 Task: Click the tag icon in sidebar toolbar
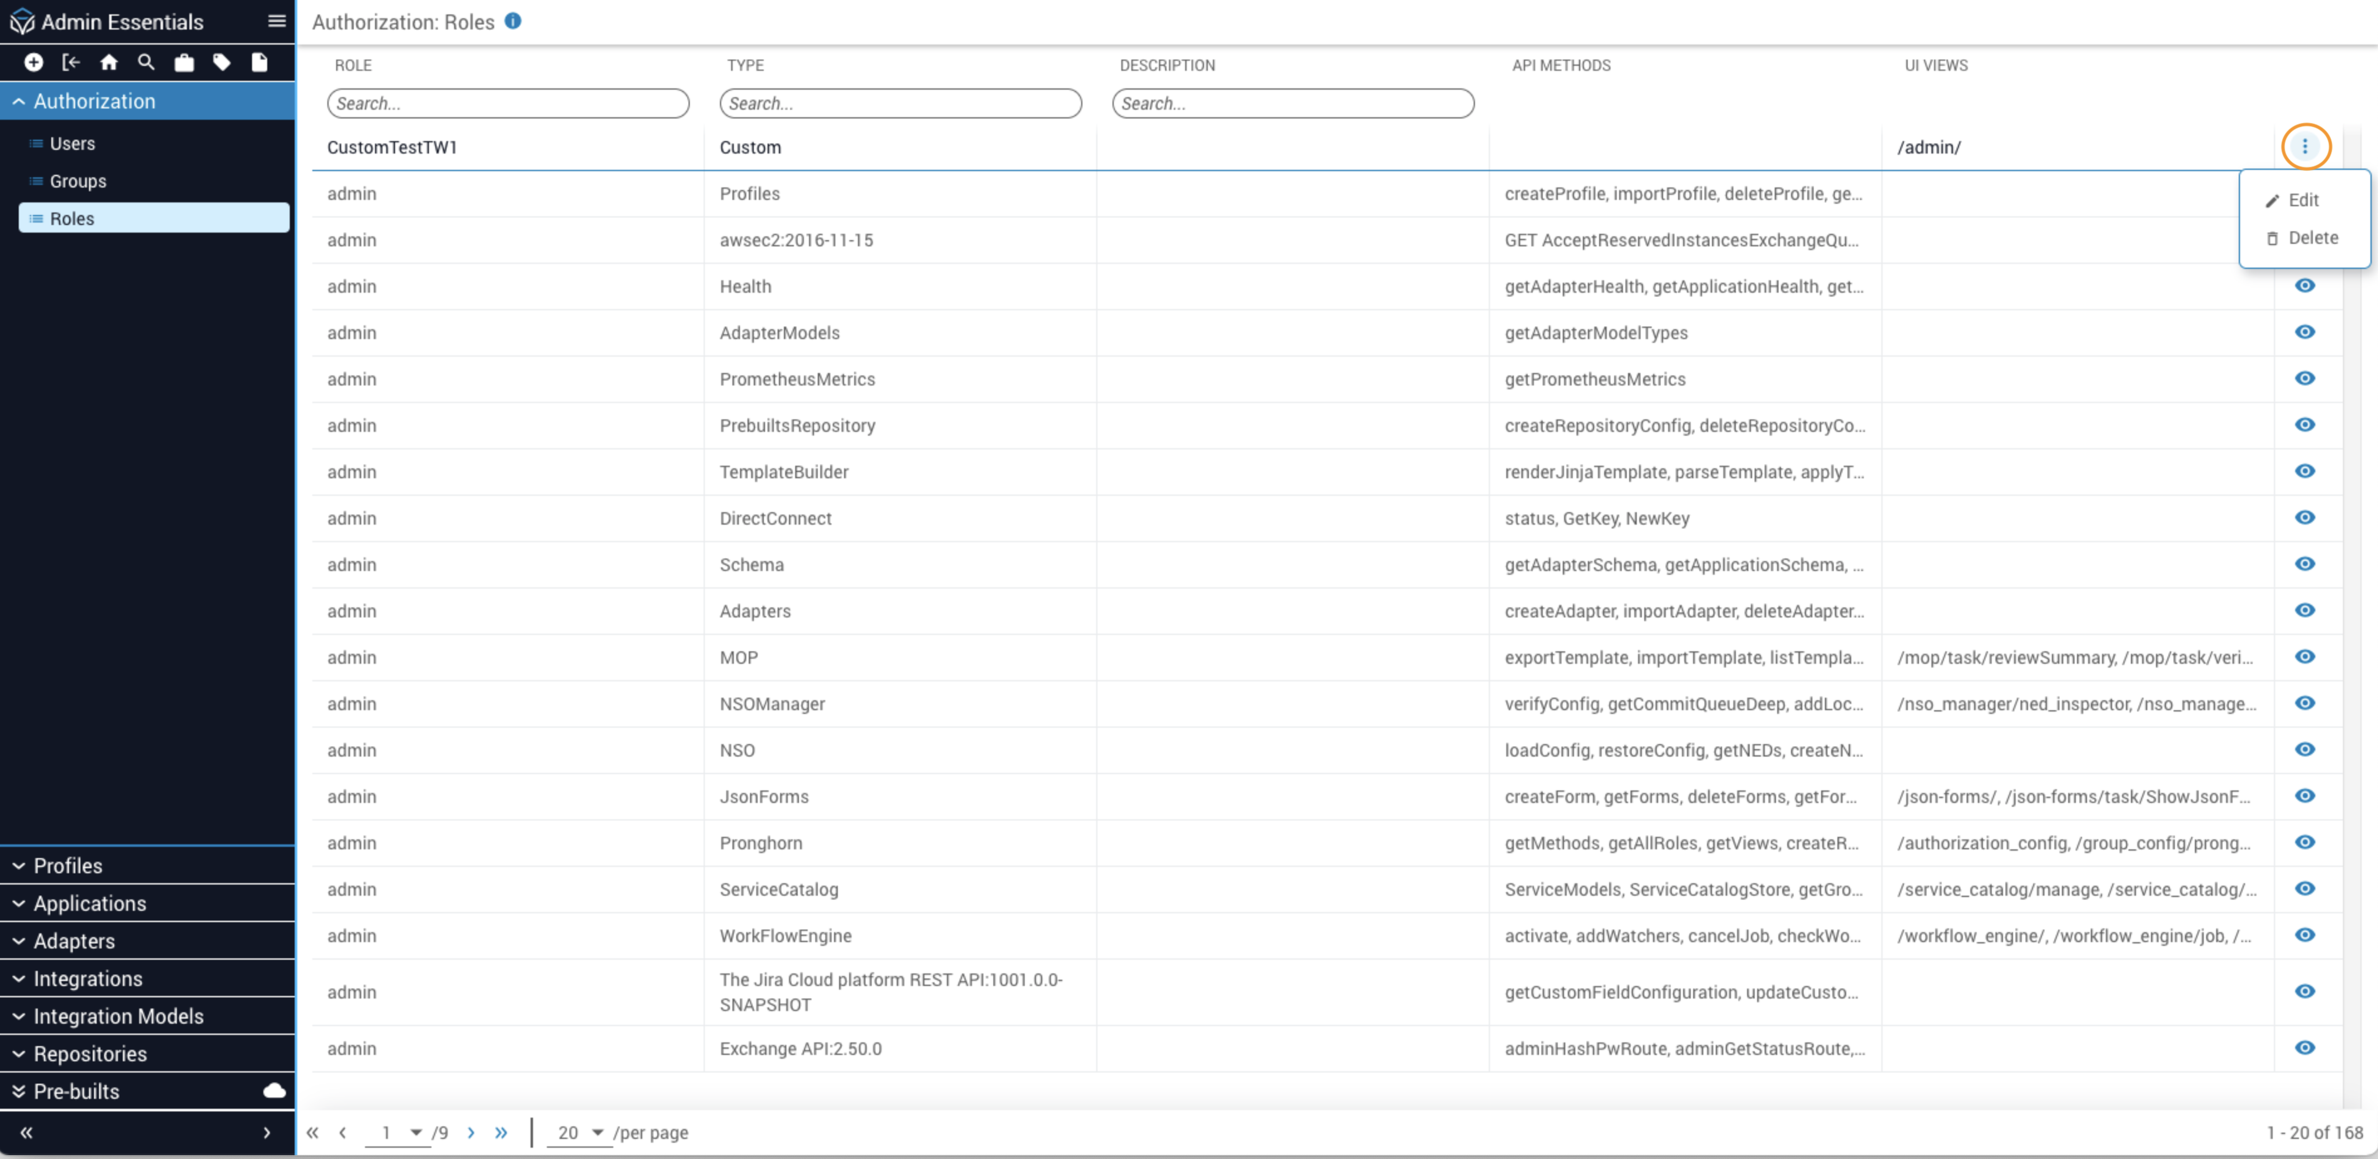click(221, 62)
